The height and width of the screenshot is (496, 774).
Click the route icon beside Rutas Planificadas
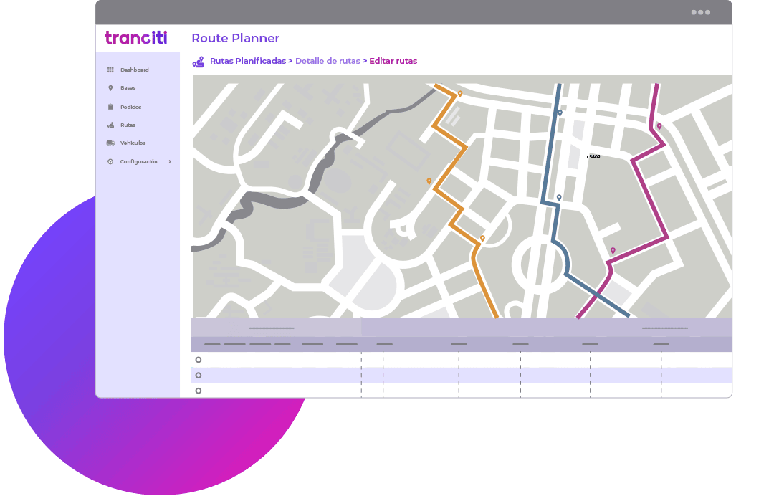point(199,62)
